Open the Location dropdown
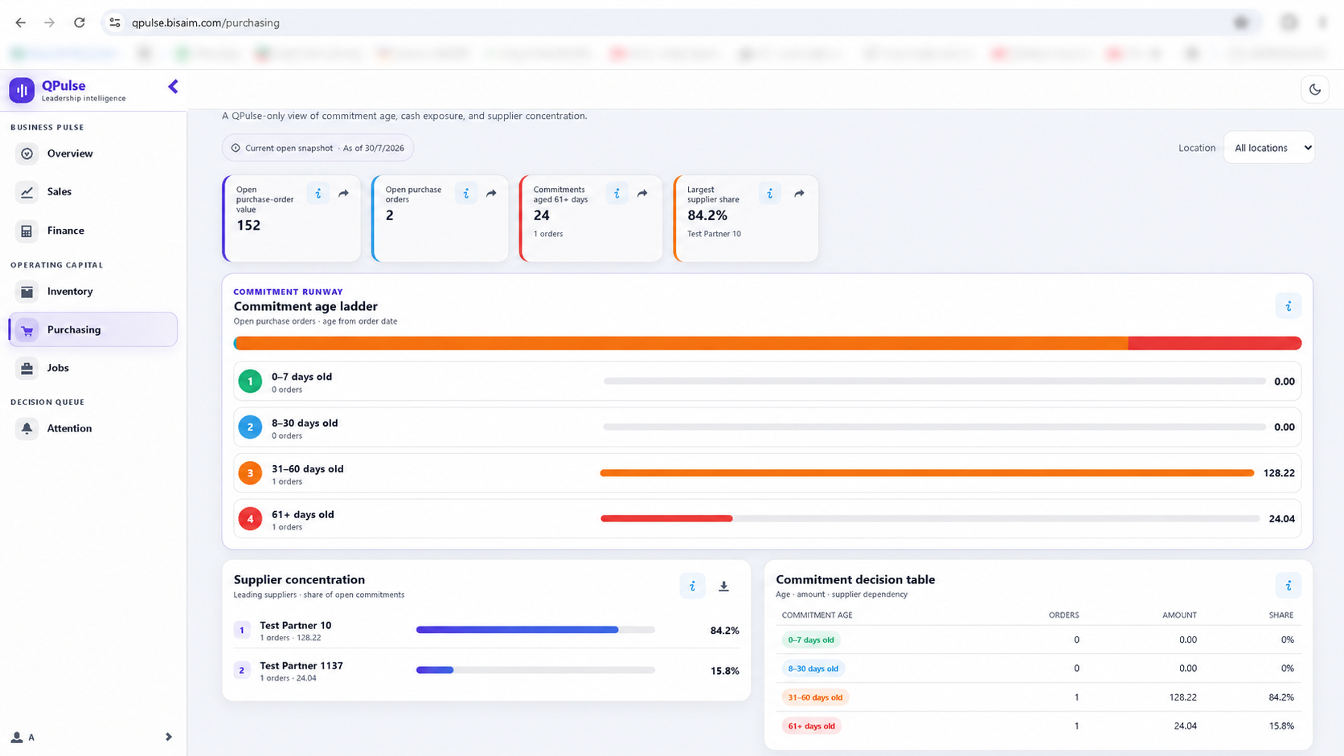This screenshot has width=1344, height=756. pyautogui.click(x=1269, y=148)
